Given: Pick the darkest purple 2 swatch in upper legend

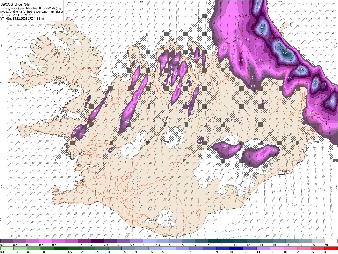Looking at the screenshot, I should pos(97,241).
